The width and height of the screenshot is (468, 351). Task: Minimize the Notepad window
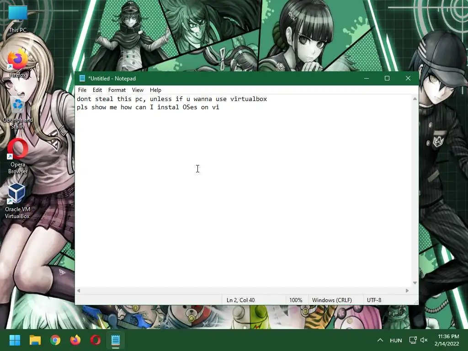(x=367, y=78)
